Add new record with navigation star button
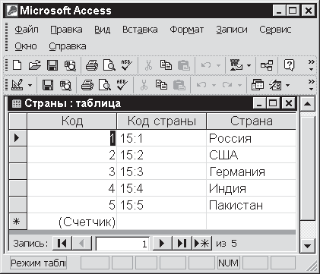 202,244
